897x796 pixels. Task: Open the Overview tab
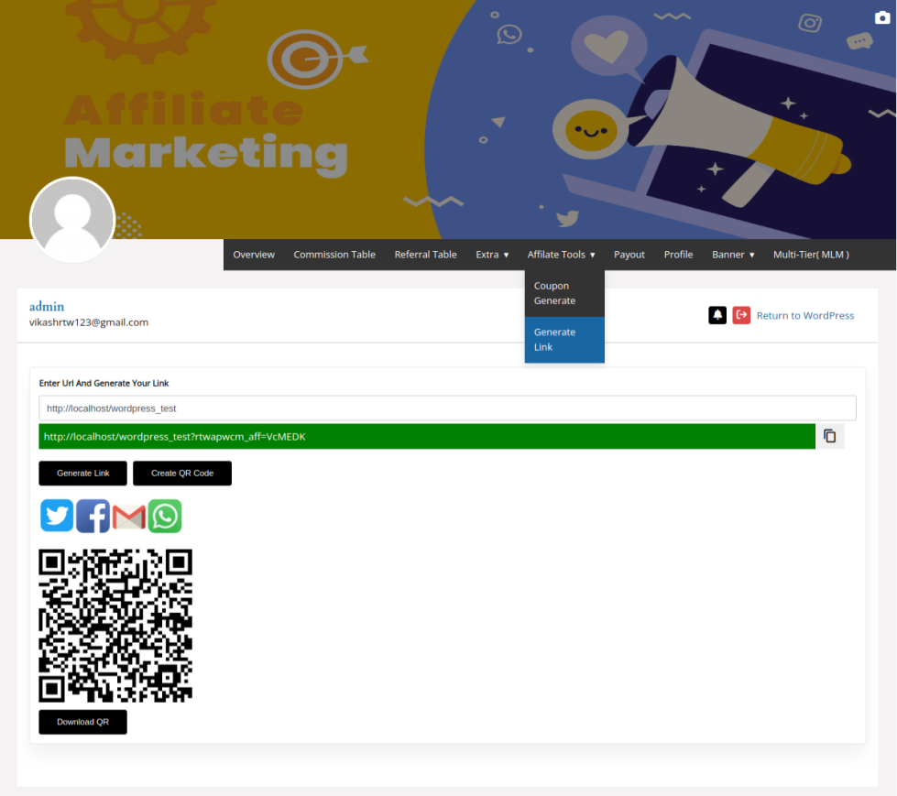[254, 255]
